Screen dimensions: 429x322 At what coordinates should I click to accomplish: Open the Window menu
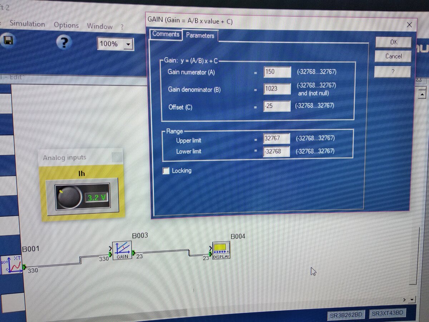[x=99, y=26]
